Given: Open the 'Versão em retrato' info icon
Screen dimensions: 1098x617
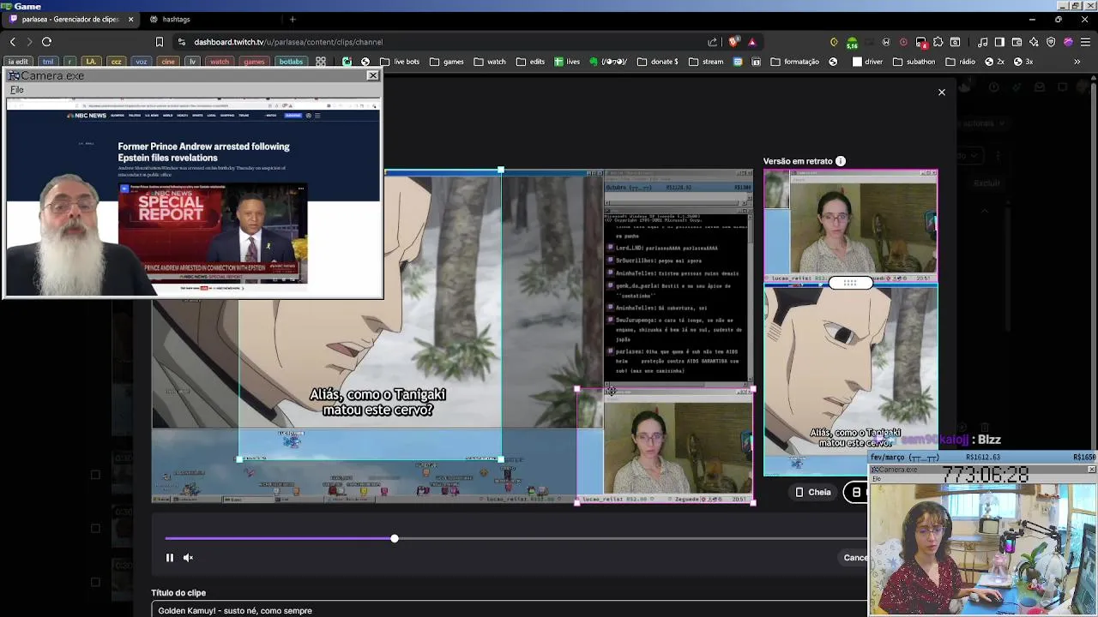Looking at the screenshot, I should tap(841, 161).
